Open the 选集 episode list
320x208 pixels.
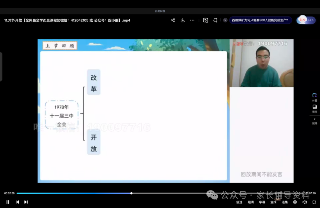tap(285, 202)
